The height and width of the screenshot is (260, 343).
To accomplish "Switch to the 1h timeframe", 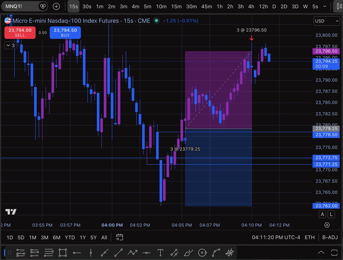I will [x=220, y=6].
